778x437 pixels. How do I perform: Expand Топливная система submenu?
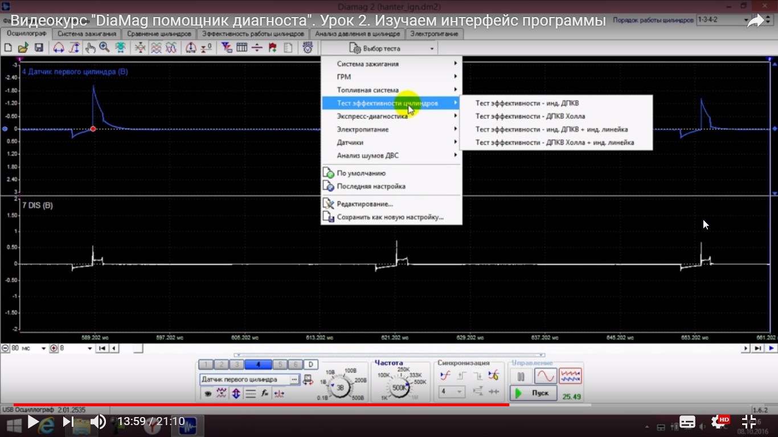[x=391, y=90]
